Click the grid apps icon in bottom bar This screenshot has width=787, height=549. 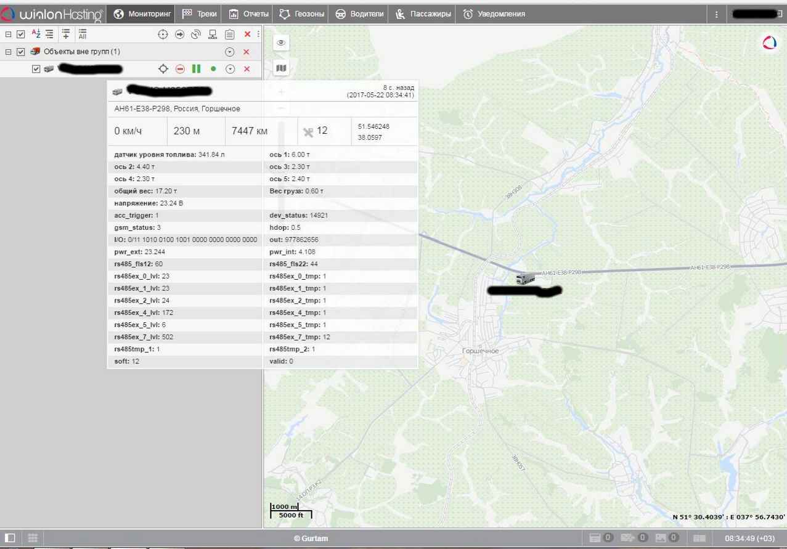tap(33, 538)
